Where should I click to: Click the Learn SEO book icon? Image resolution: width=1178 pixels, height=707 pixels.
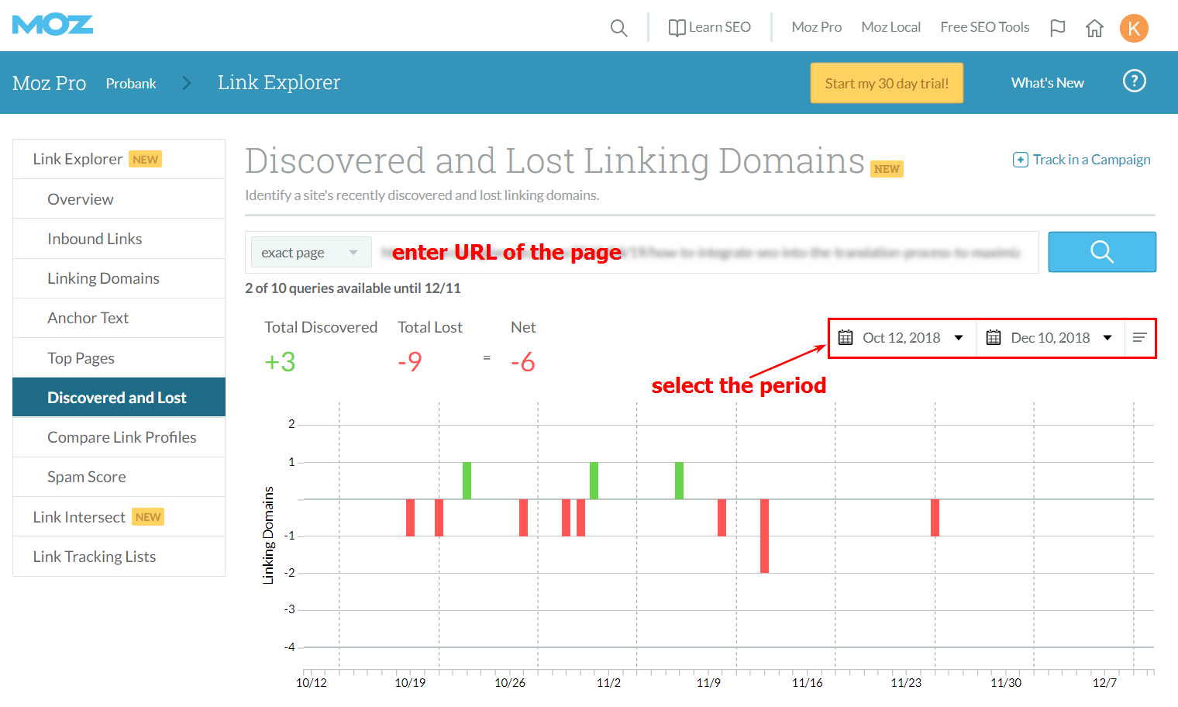pyautogui.click(x=677, y=26)
